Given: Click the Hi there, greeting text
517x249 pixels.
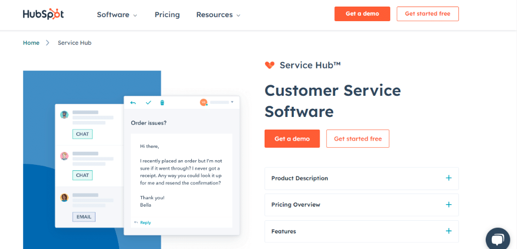Looking at the screenshot, I should point(149,146).
